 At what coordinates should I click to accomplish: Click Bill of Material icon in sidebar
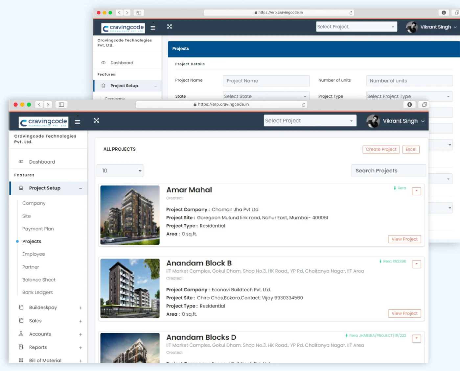point(21,360)
